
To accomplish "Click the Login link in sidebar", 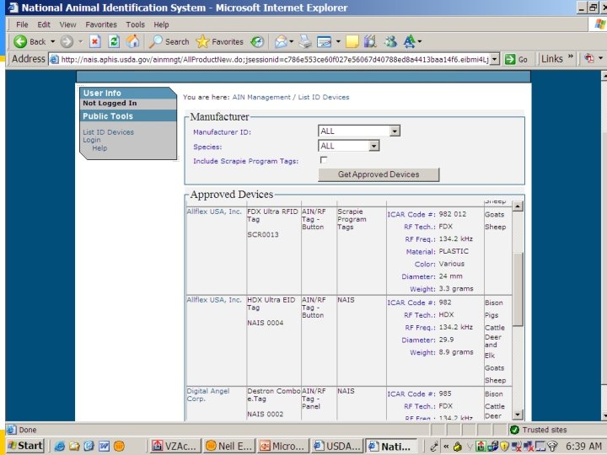I will [x=91, y=140].
